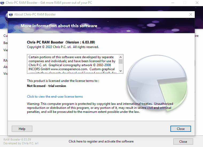203x147 pixels.
Task: Click the main window bottom Close button
Action: pyautogui.click(x=183, y=142)
